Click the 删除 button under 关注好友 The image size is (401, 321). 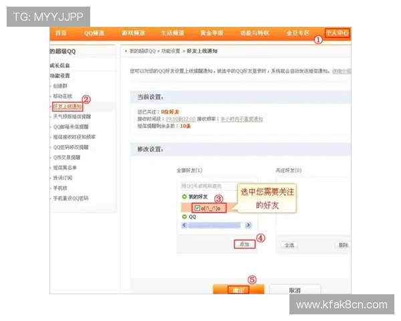[344, 245]
